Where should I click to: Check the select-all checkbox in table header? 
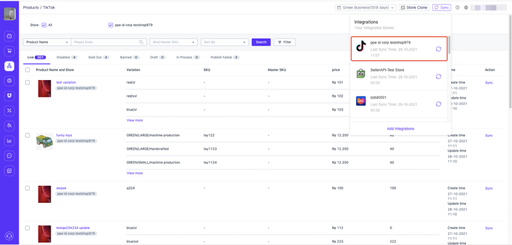27,70
